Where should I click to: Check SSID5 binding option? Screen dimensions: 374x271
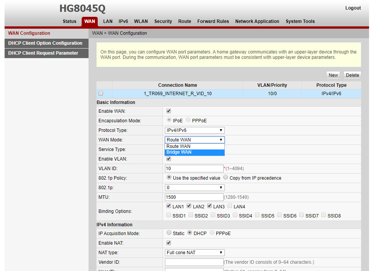[x=257, y=215]
